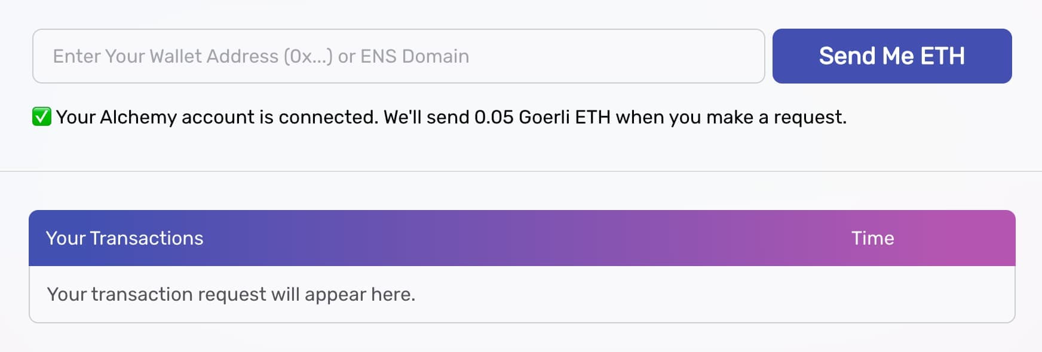Click the Time label on the right
1042x352 pixels.
873,238
